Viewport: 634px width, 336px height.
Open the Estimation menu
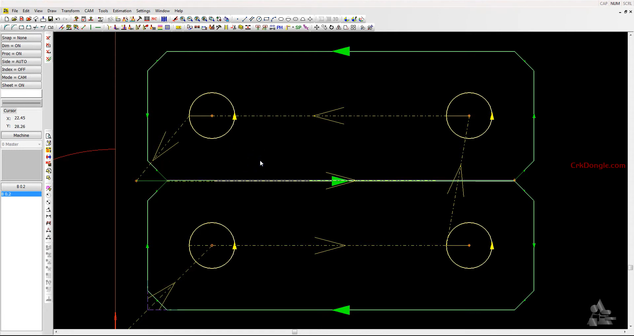coord(122,11)
